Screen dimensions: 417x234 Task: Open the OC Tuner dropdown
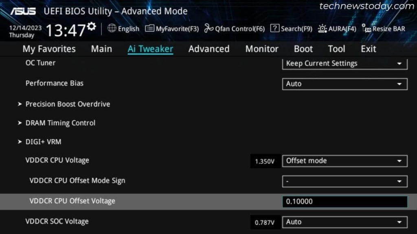pyautogui.click(x=345, y=64)
